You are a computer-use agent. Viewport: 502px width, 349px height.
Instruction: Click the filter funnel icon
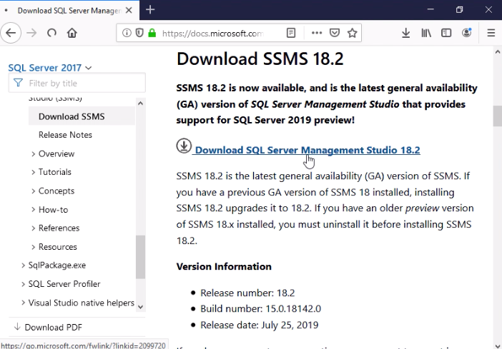click(19, 83)
